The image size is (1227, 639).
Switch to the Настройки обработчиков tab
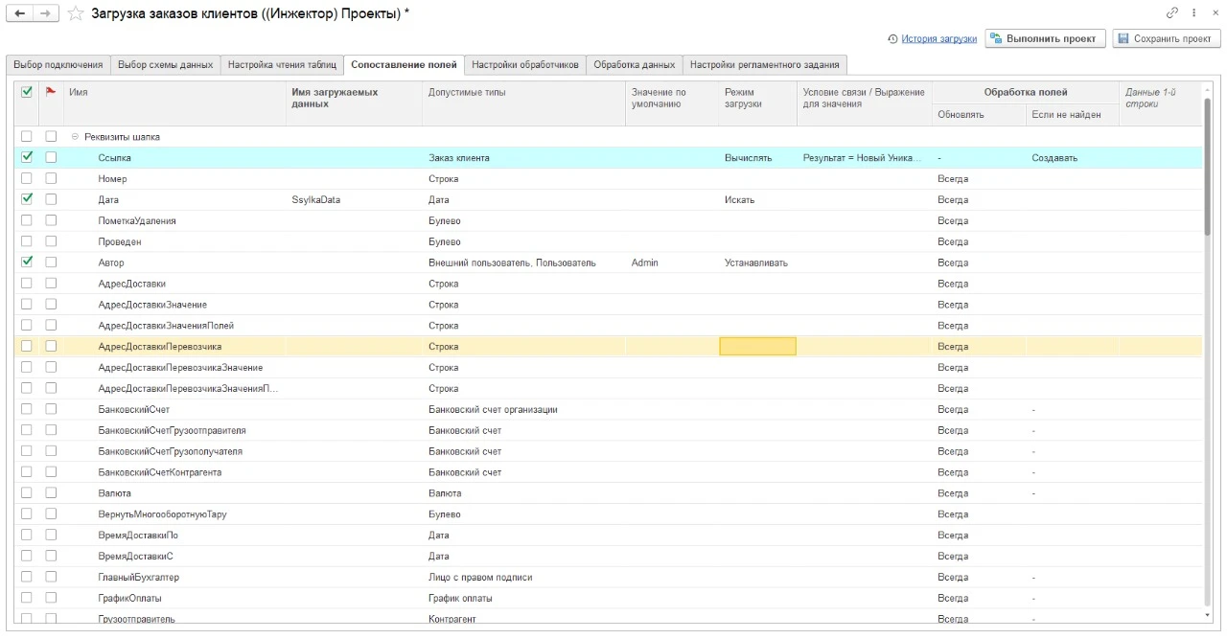(x=525, y=65)
